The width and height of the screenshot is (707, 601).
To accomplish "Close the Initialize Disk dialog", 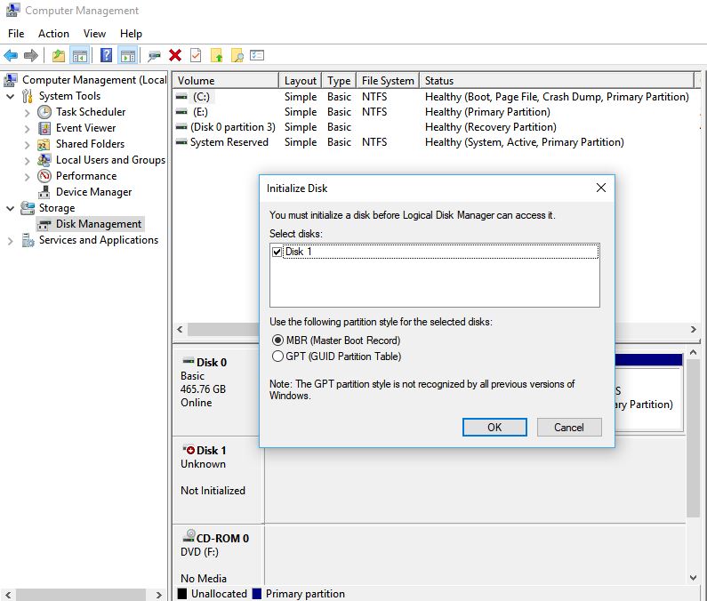I will point(600,188).
